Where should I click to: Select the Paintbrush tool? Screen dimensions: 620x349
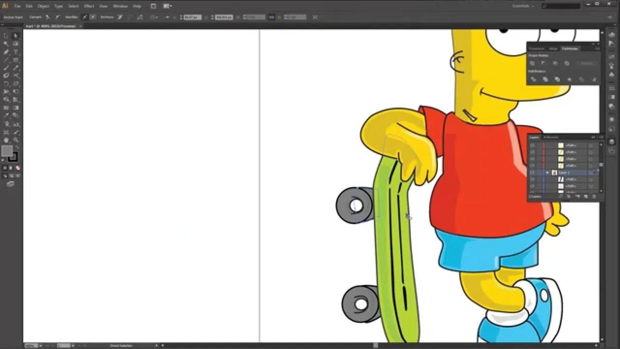[x=6, y=68]
